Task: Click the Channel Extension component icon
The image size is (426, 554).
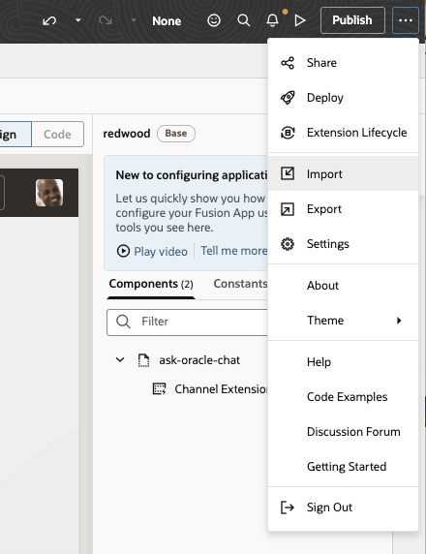Action: point(159,389)
